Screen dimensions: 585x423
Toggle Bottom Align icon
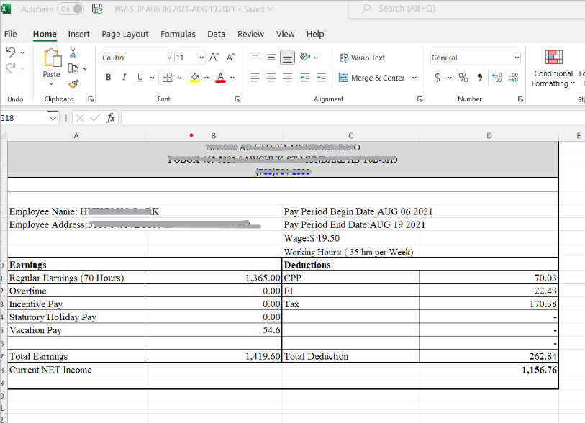(x=287, y=58)
